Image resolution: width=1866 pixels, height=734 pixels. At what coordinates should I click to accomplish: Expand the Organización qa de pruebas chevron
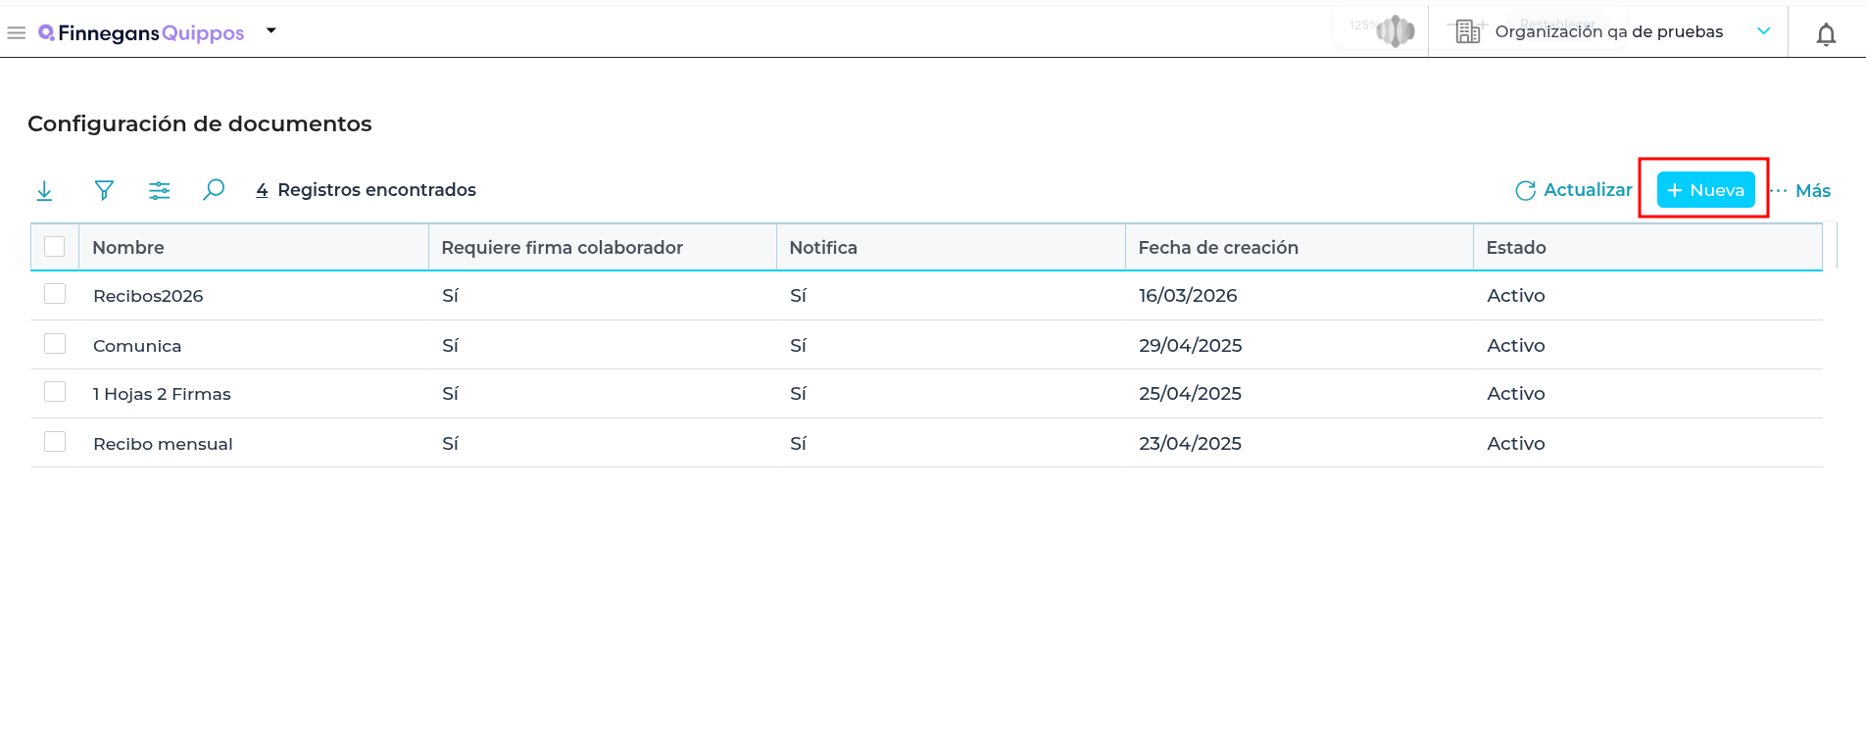pos(1763,31)
